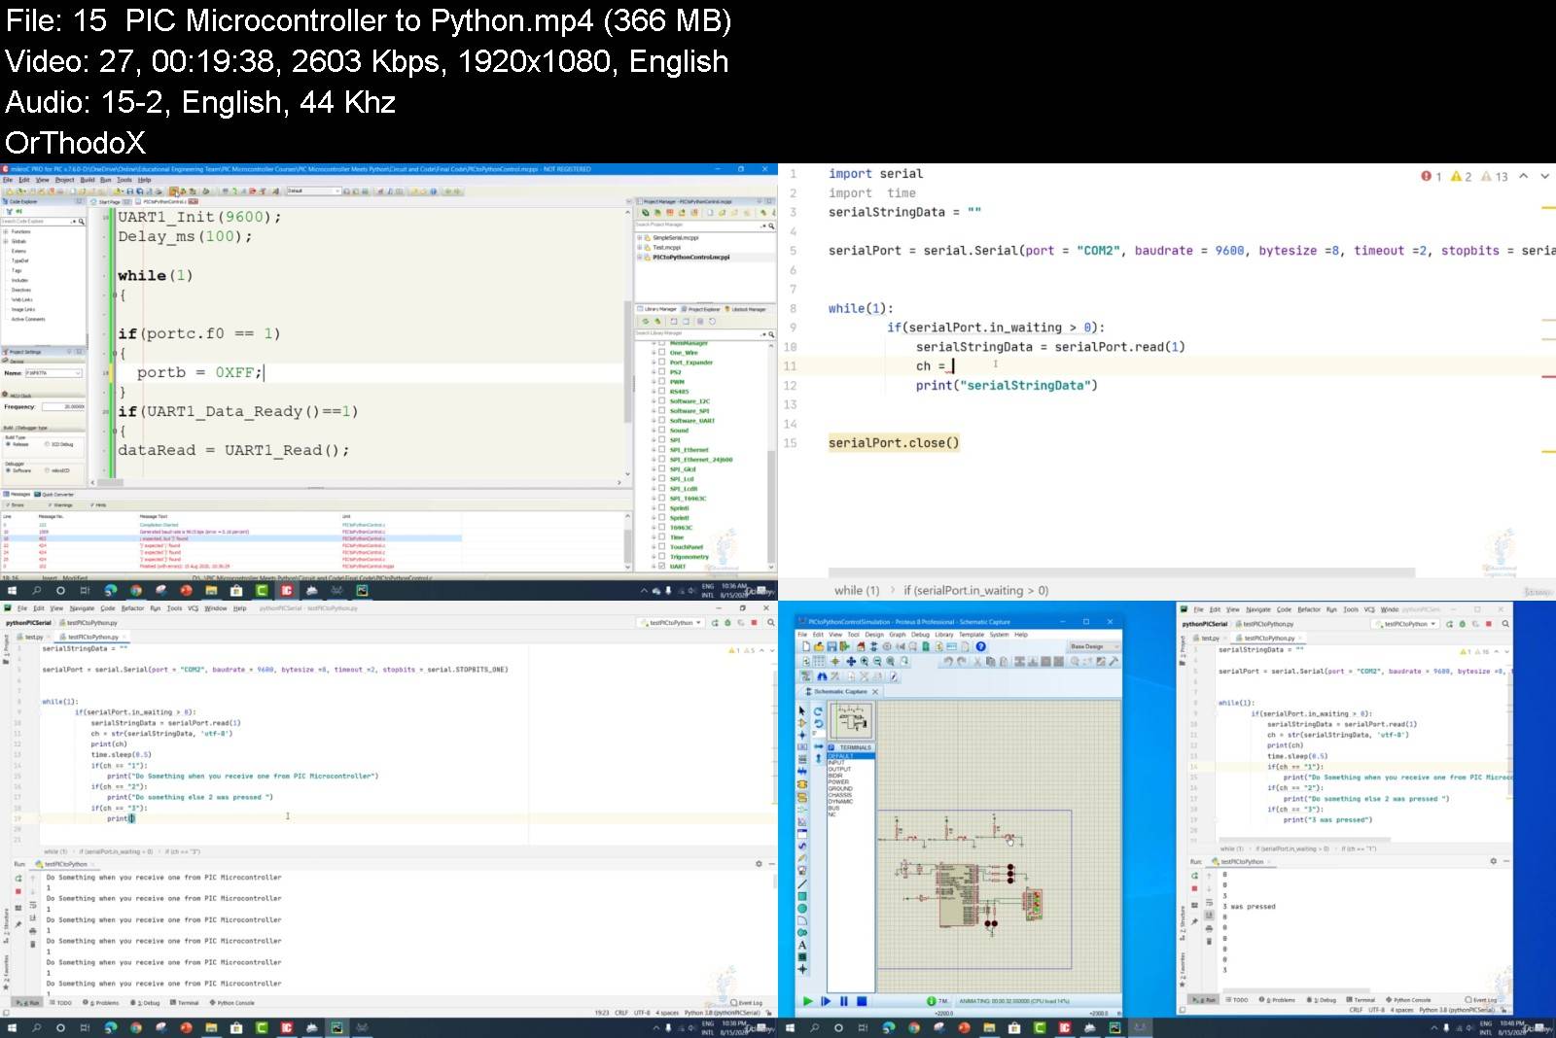
Task: Click the red Stop icon in bottom-left PyCharm toolbar
Action: coord(754,622)
